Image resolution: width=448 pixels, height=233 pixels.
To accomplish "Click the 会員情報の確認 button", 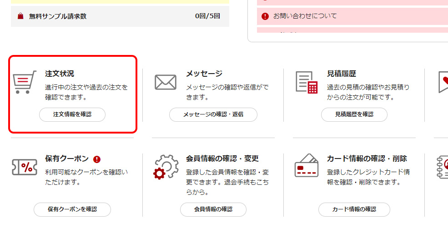I will point(213,210).
